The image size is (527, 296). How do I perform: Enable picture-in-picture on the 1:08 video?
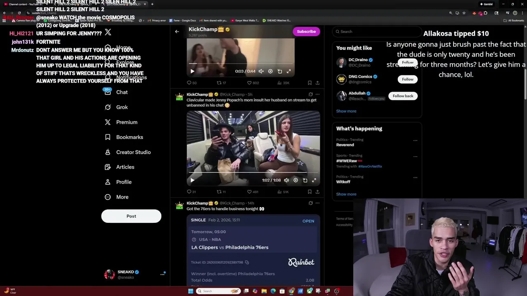[305, 180]
